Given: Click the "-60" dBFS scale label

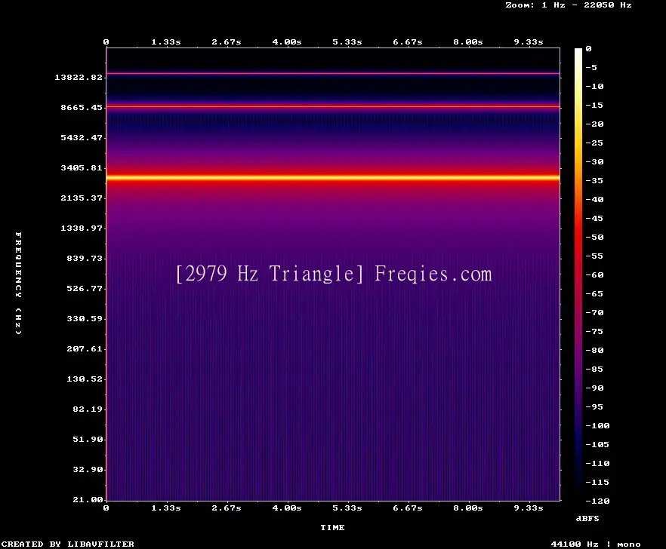Looking at the screenshot, I should (594, 275).
